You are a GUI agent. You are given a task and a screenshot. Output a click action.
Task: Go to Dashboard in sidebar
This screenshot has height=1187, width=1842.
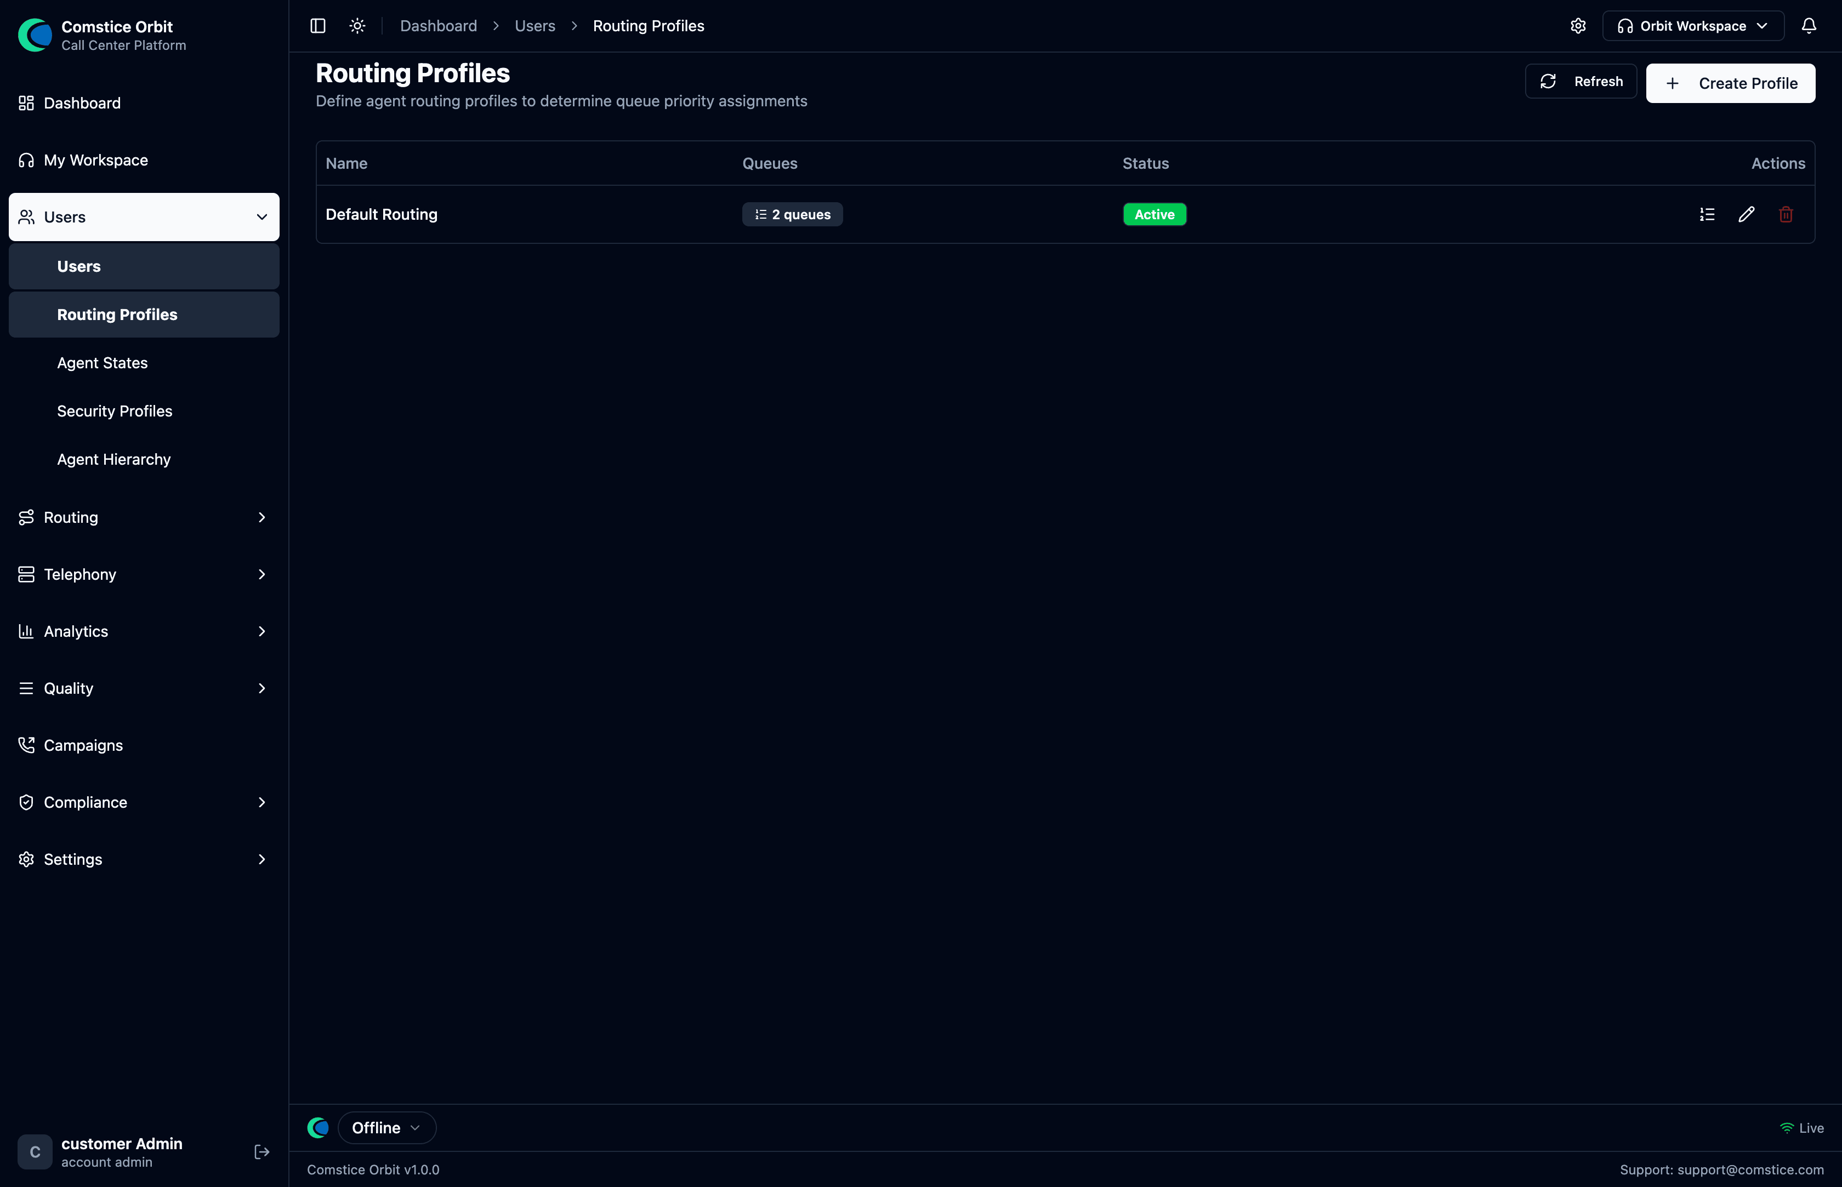(144, 103)
